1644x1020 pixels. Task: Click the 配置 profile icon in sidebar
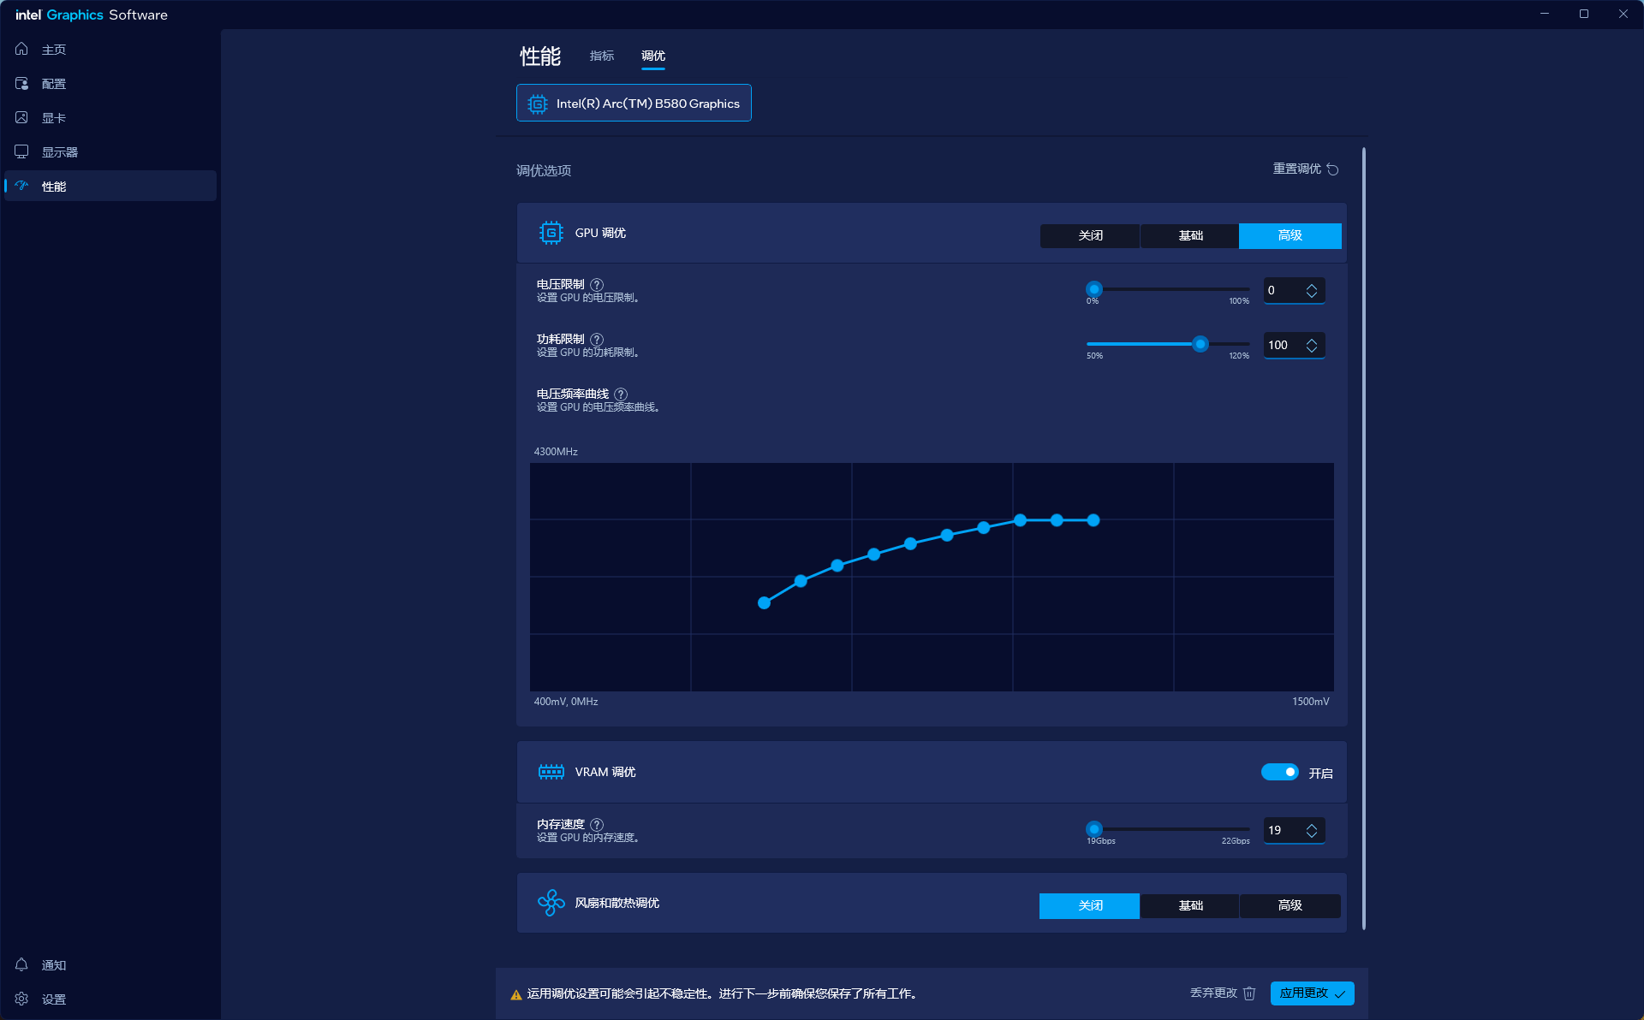22,83
